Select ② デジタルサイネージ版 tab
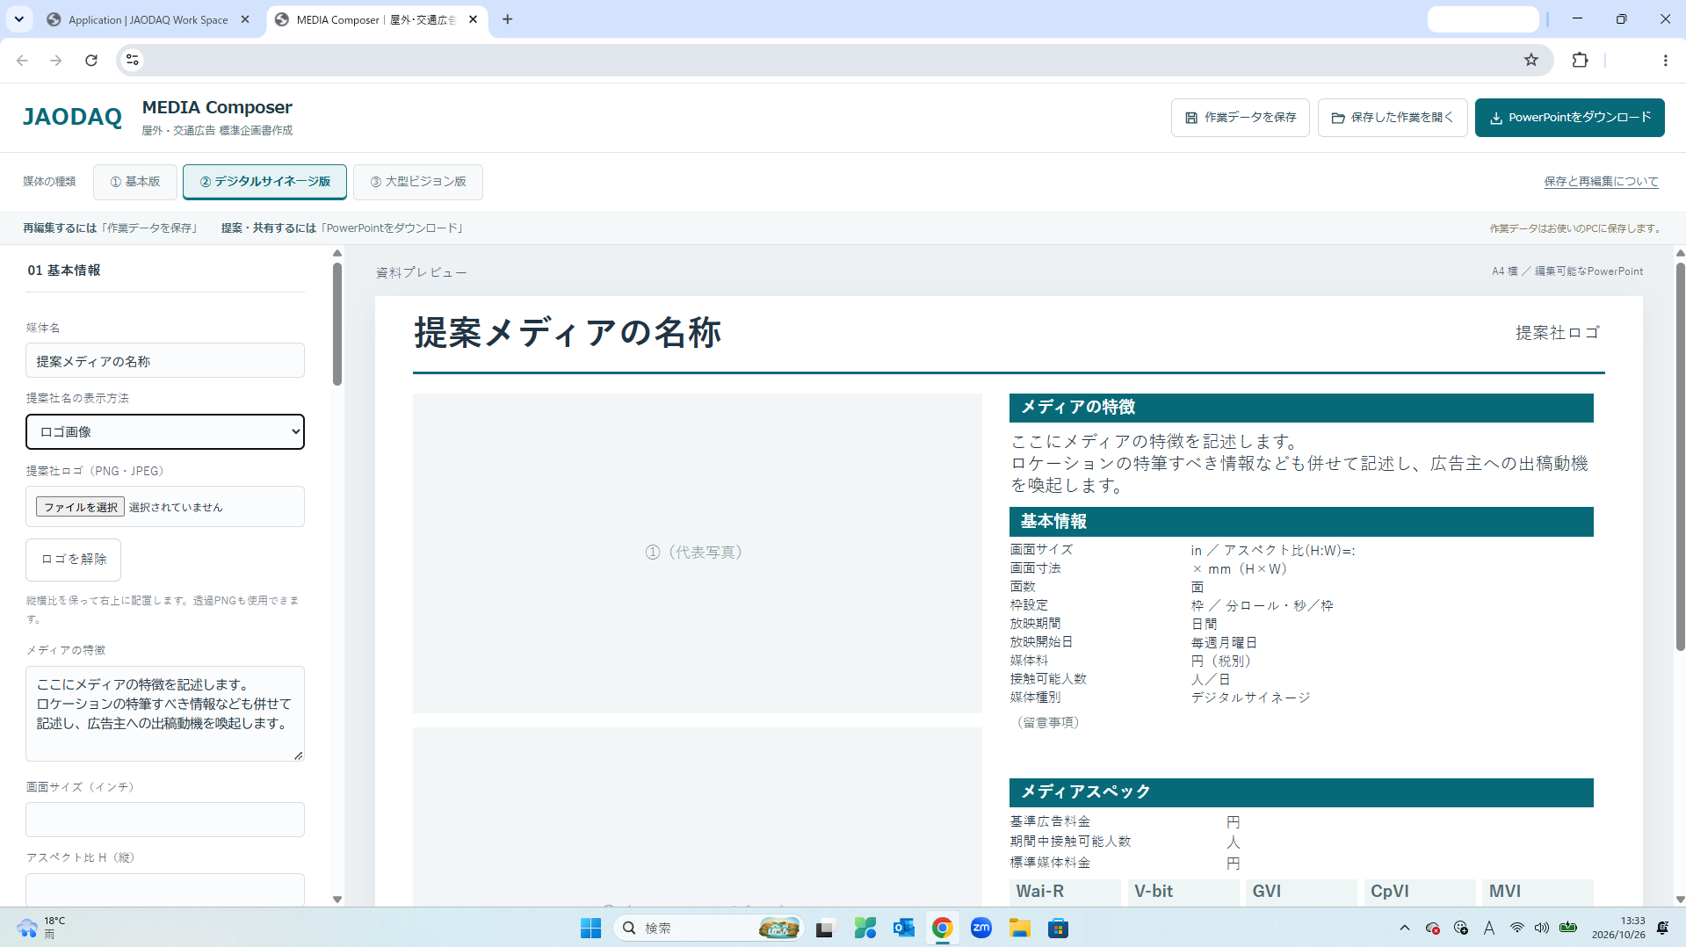 tap(264, 182)
